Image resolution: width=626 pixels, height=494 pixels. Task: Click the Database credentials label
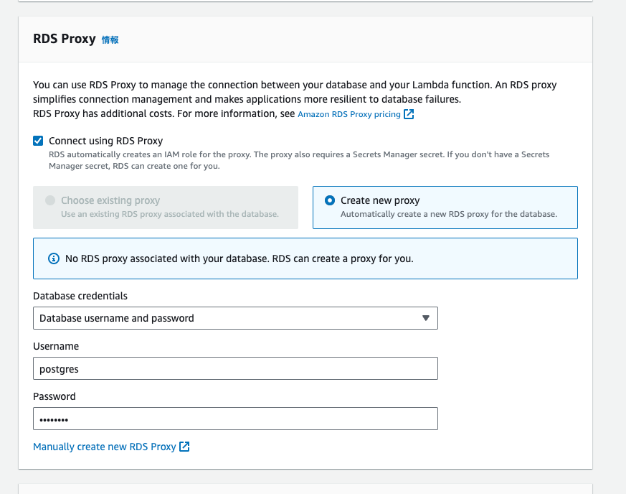(x=80, y=296)
